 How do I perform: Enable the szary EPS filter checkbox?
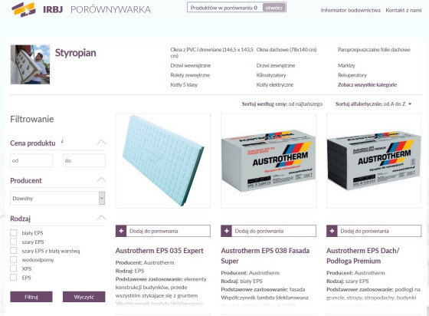tap(14, 242)
